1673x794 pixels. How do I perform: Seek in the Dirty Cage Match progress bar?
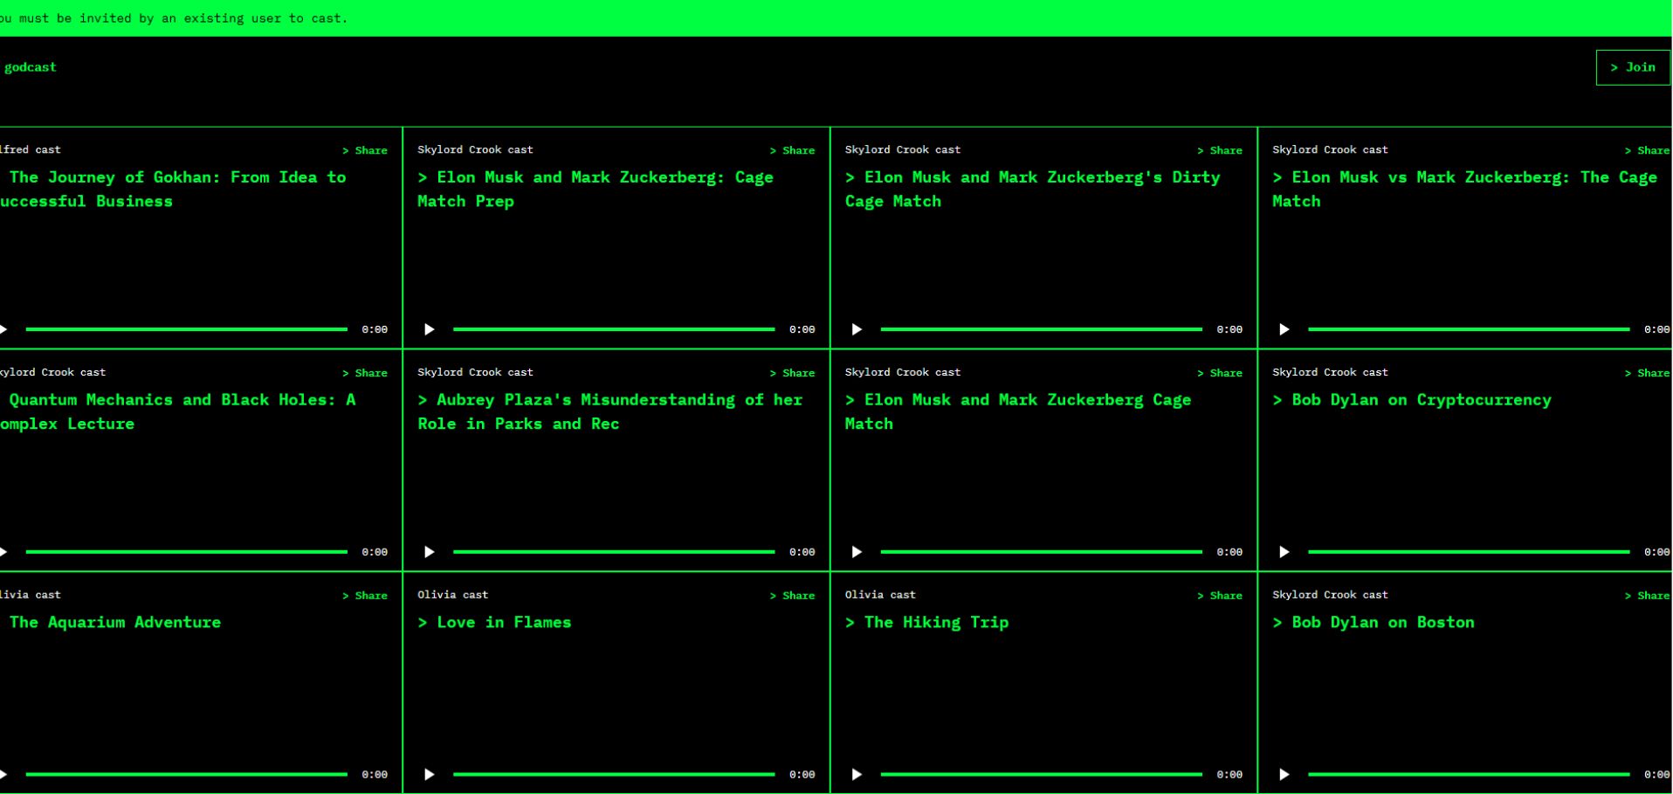(x=1042, y=329)
